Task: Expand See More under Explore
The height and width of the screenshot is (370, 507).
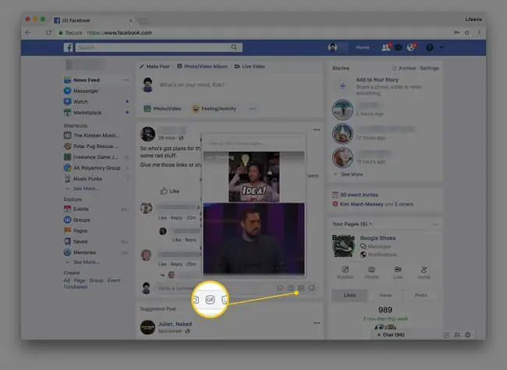Action: click(86, 263)
